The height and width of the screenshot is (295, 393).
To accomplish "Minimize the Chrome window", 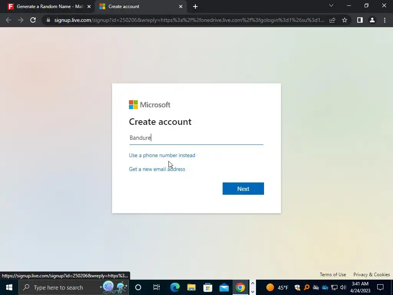I will 349,5.
